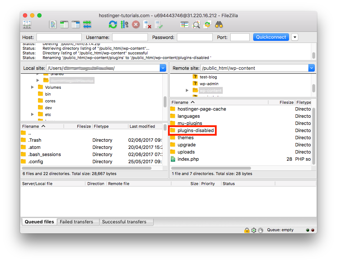The image size is (337, 262).
Task: Toggle the message log display icon
Action: coord(53,25)
